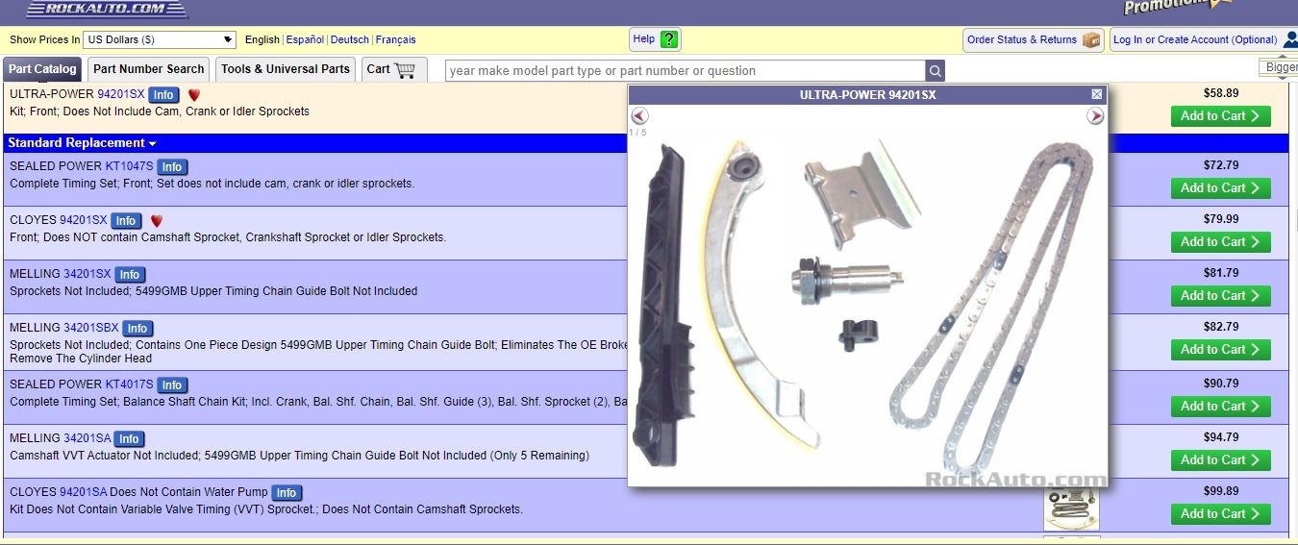Open the currency US Dollars dropdown
The height and width of the screenshot is (545, 1298).
point(160,39)
